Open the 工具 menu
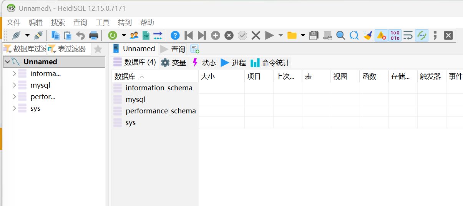The width and height of the screenshot is (463, 206). (x=103, y=22)
